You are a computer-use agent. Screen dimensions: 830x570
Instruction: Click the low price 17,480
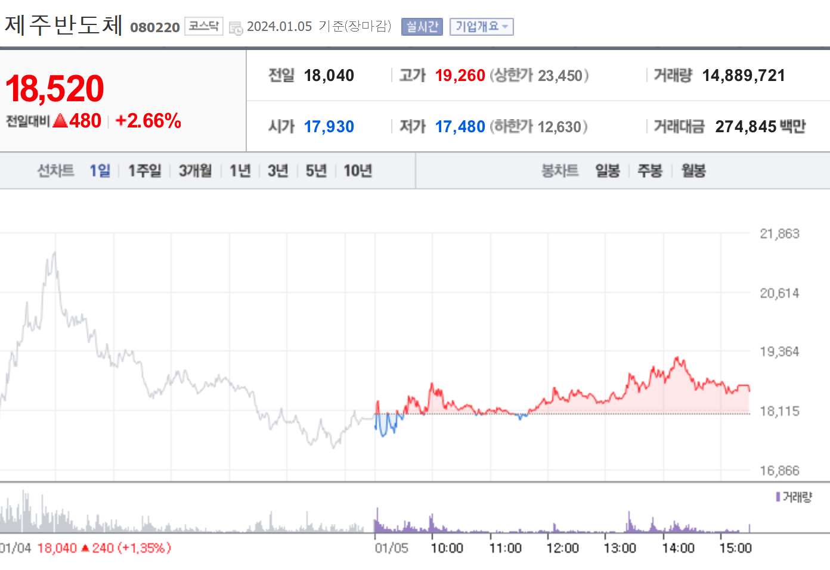coord(460,127)
